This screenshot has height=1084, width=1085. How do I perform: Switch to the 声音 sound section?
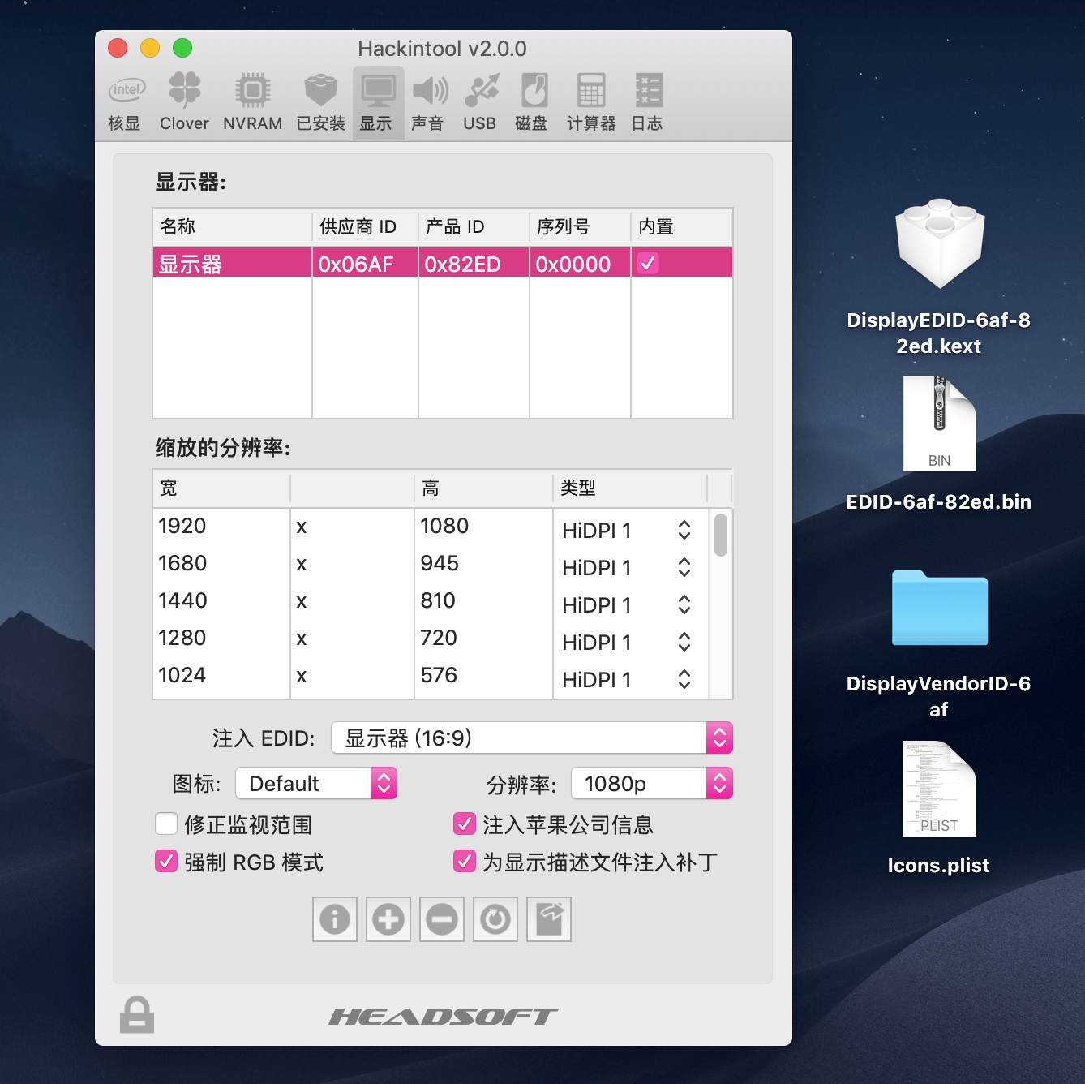pos(429,99)
